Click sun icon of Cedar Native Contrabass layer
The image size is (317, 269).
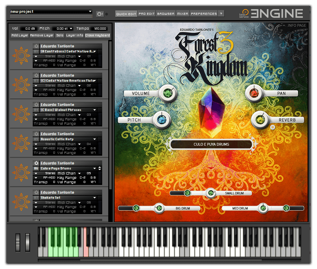click(x=21, y=55)
